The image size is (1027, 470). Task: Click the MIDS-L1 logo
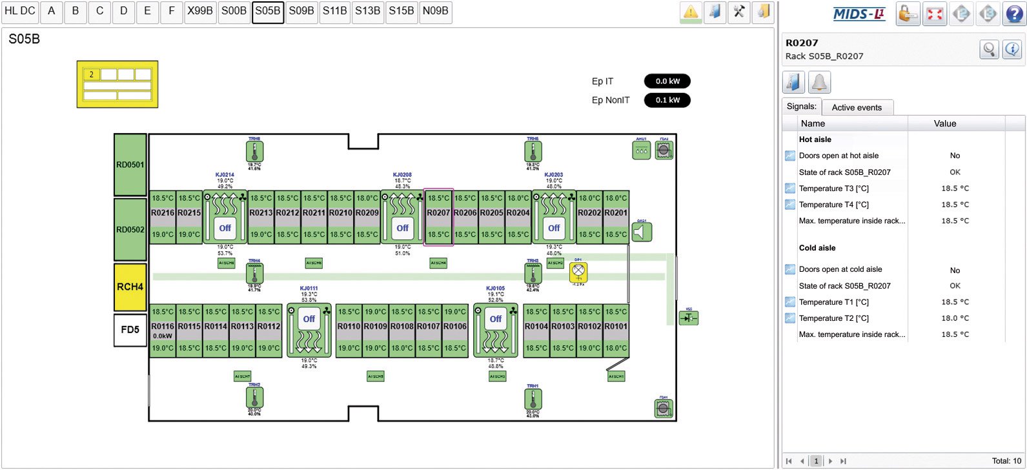tap(860, 14)
